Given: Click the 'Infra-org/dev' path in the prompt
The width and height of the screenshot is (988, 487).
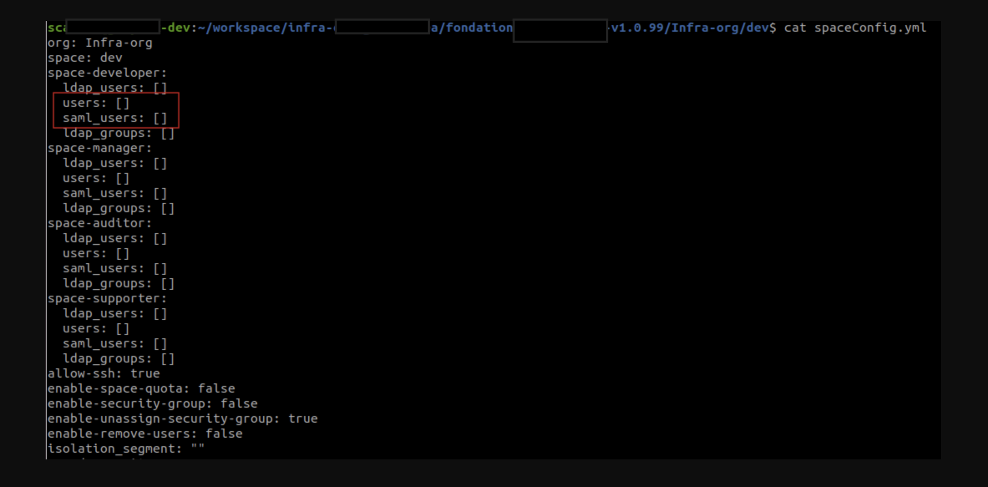Looking at the screenshot, I should (x=720, y=28).
